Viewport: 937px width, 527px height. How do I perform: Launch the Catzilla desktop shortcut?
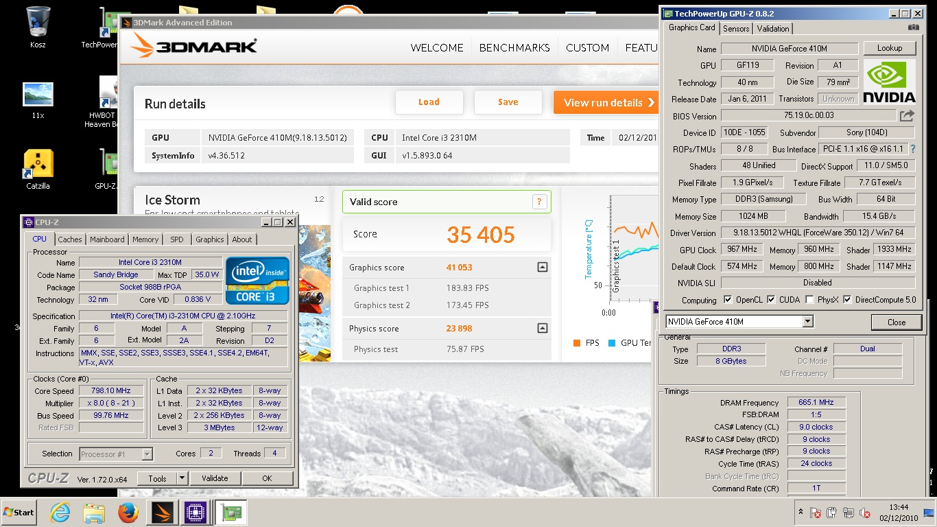pos(38,169)
